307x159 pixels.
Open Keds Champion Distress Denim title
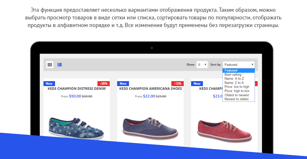tap(77, 89)
